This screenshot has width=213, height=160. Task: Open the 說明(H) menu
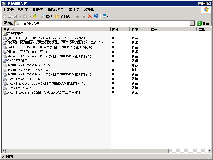click(x=89, y=10)
